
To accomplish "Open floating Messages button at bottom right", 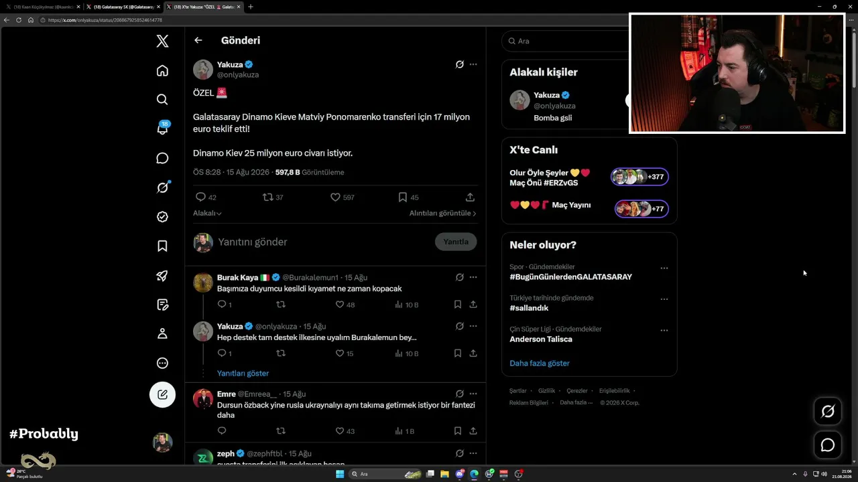I will point(828,445).
